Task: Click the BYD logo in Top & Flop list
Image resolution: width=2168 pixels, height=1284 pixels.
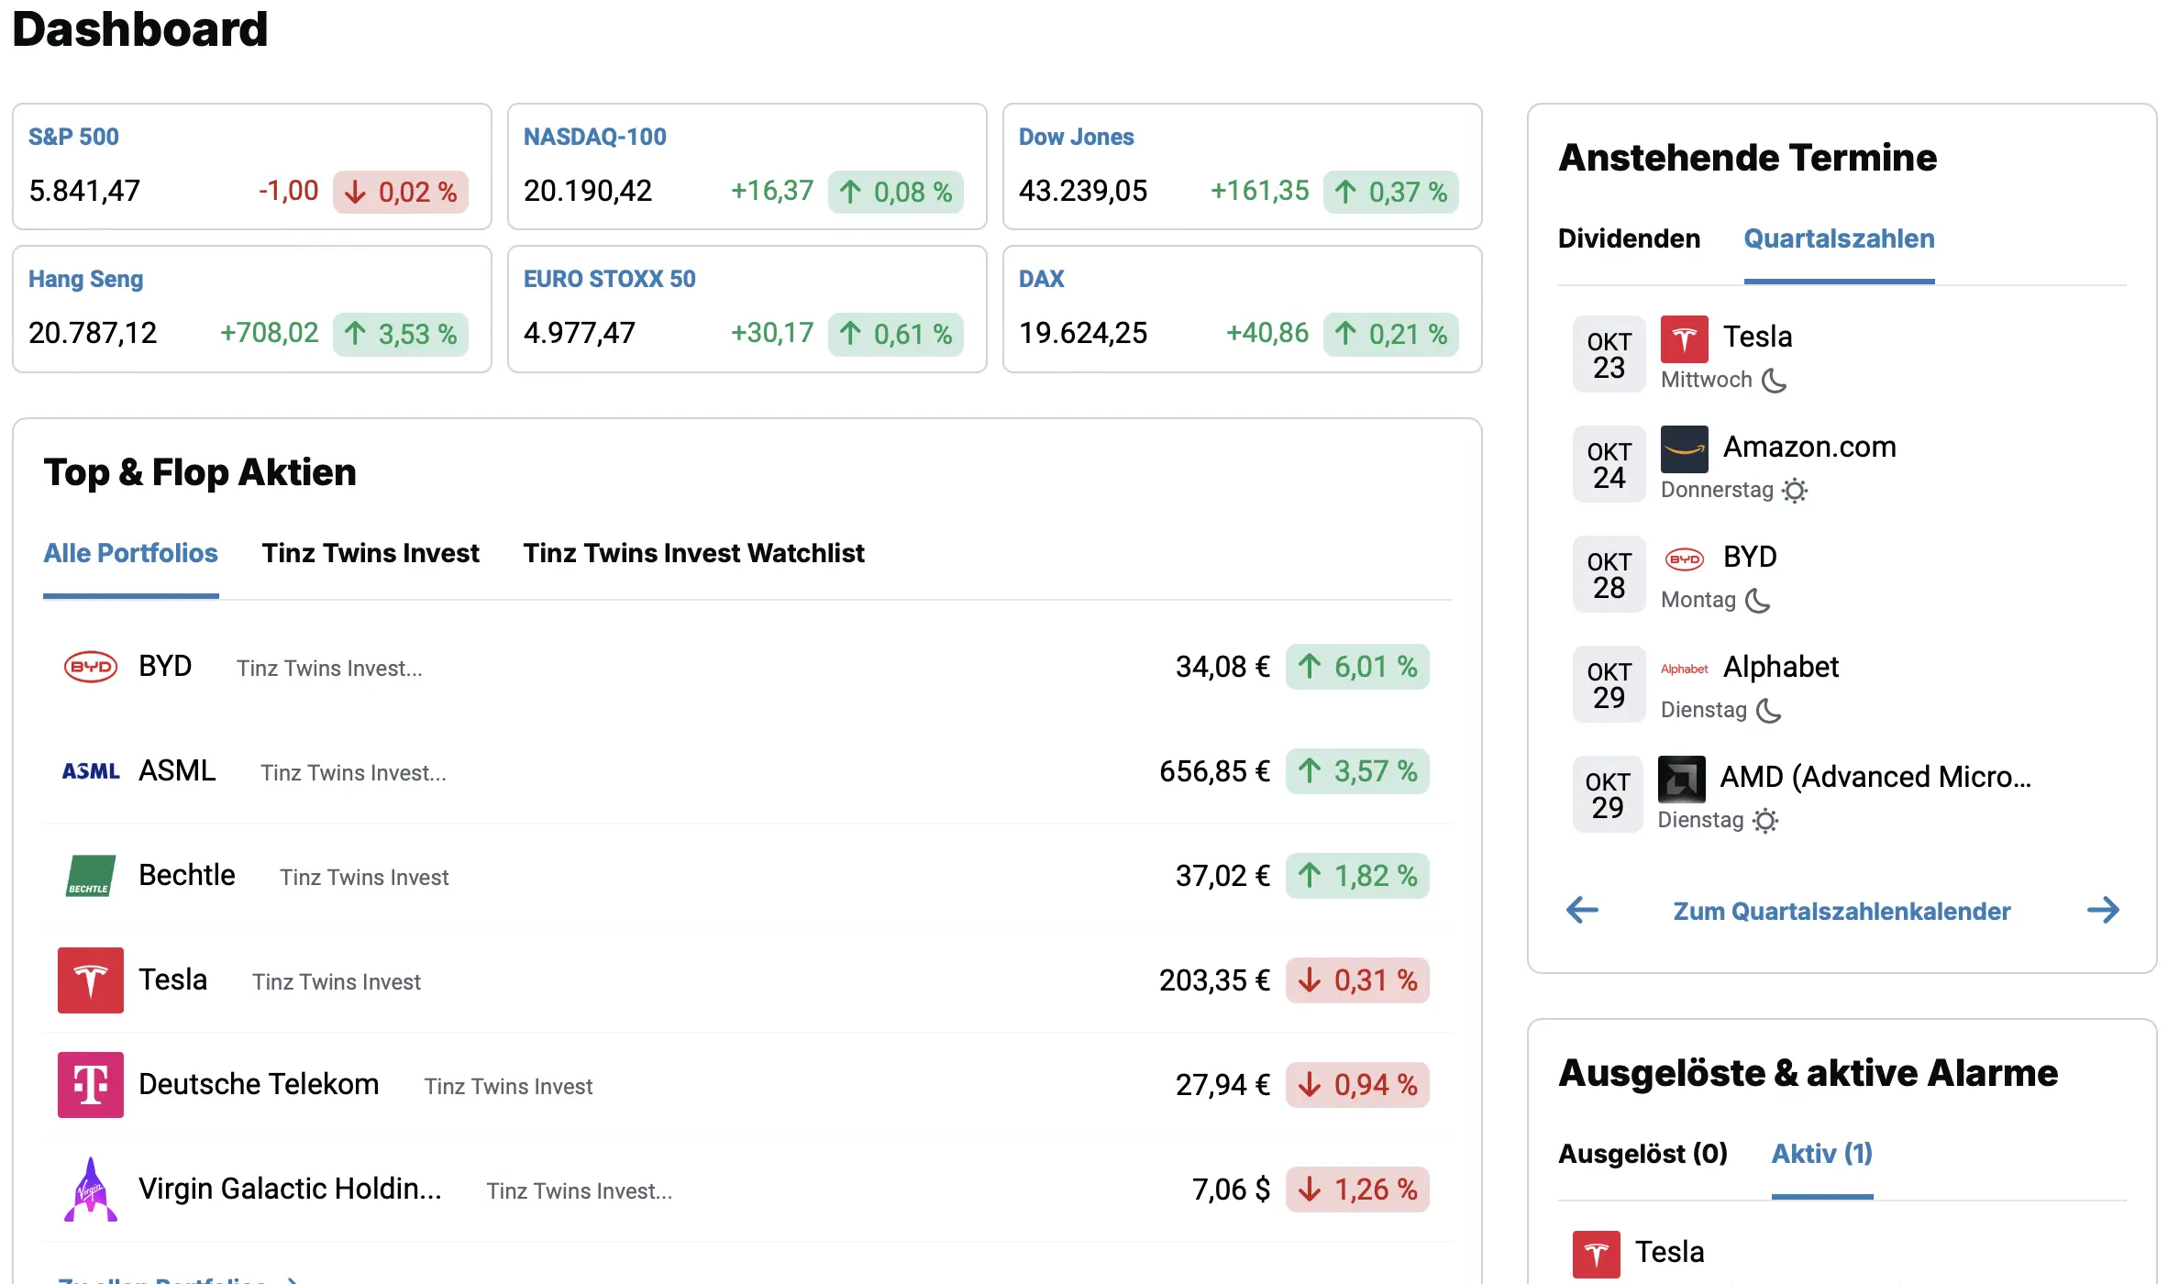Action: point(91,667)
